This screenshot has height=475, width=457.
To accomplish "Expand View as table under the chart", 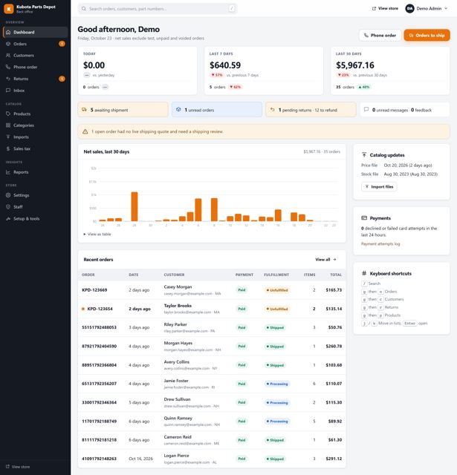I will pos(97,235).
